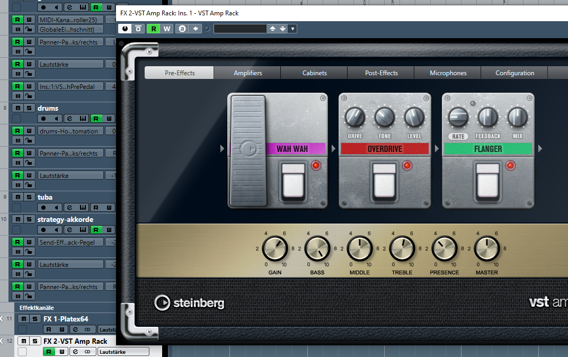Click the Overdrive DRIVE knob

point(355,117)
